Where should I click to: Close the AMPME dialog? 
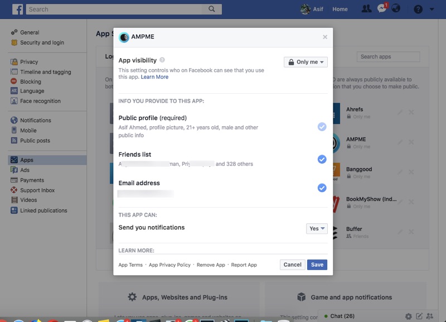point(325,37)
